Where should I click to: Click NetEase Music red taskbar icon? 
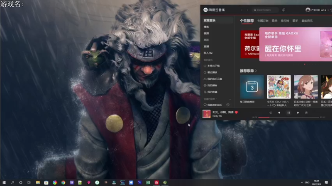point(156,183)
